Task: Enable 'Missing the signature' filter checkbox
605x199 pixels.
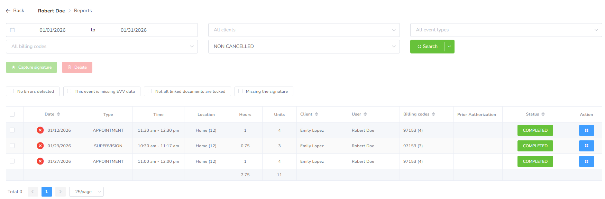Action: (240, 91)
